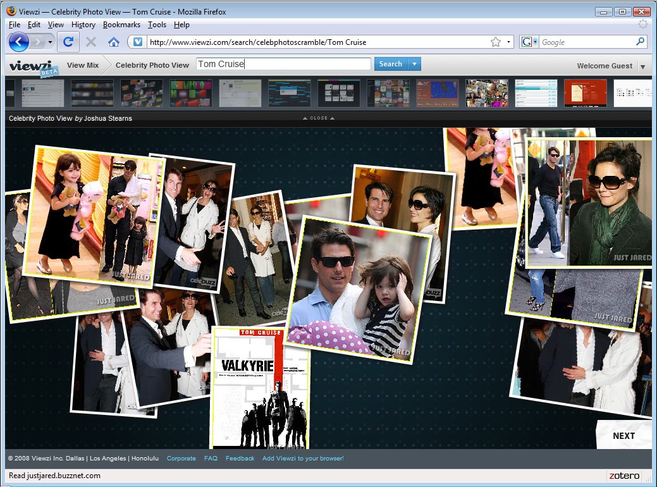Select the Valkyrie movie poster photo
The height and width of the screenshot is (487, 657).
click(261, 388)
